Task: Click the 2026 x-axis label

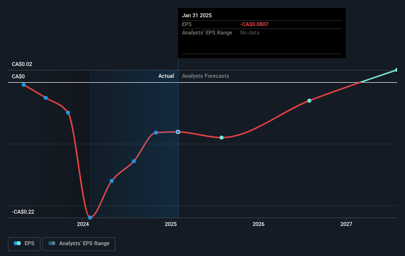Action: click(x=258, y=224)
